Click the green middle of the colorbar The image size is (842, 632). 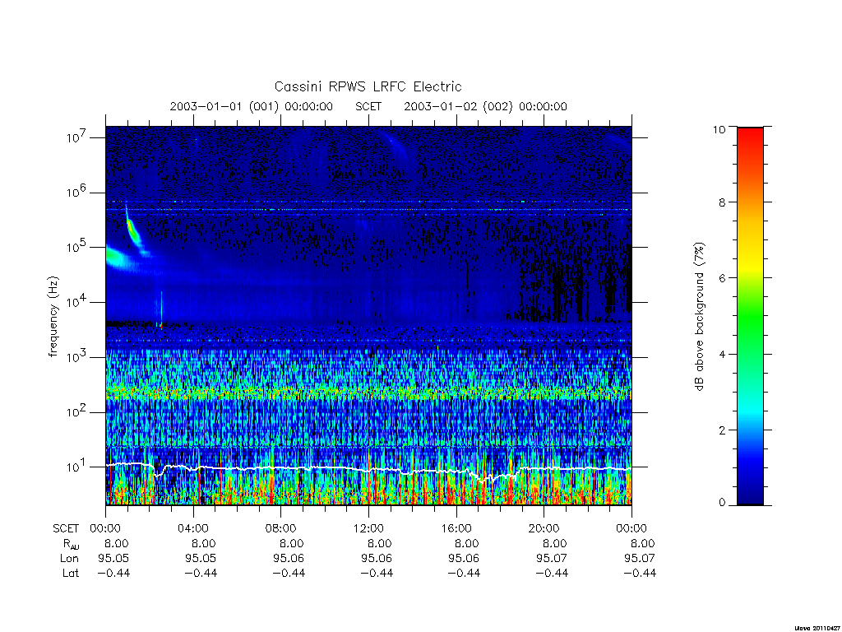pos(750,317)
